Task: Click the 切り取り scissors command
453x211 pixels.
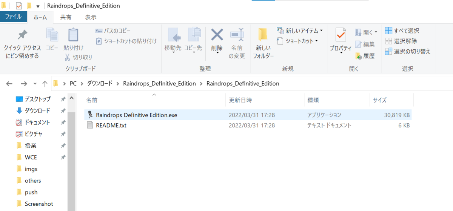Action: coord(78,57)
